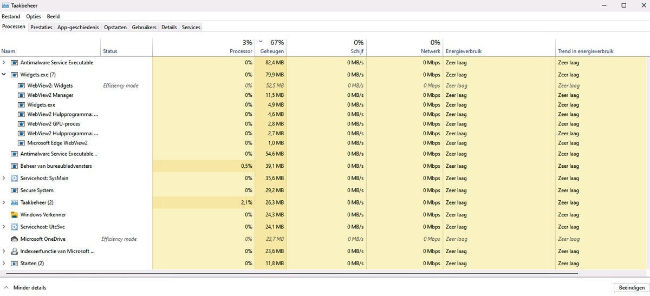
Task: Sort by the Energieverbruik column header
Action: [499, 47]
